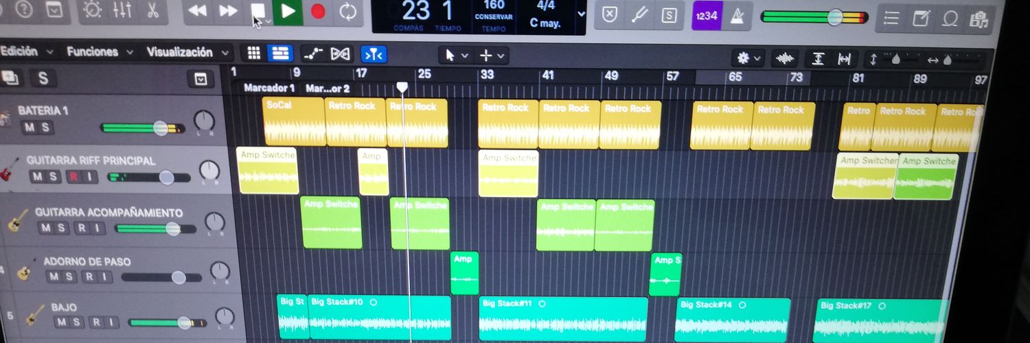The image size is (1030, 343).
Task: Open the Funciones menu
Action: (x=99, y=51)
